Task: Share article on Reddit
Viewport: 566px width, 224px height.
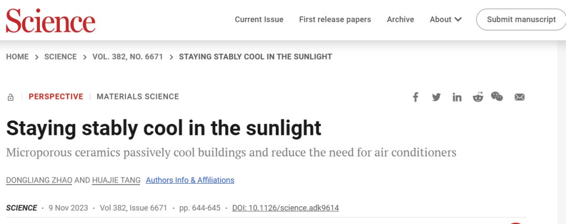Action: (477, 97)
